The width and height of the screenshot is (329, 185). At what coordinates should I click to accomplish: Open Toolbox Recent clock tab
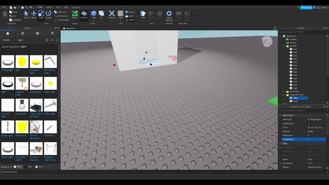(x=38, y=33)
